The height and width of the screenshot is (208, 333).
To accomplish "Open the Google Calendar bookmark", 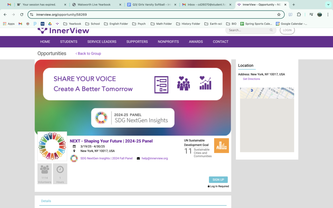I will (291, 24).
